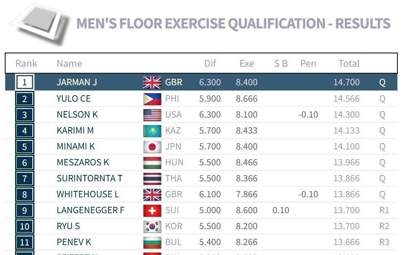The height and width of the screenshot is (255, 403).
Task: Click the rank 10 number box
Action: coord(25,226)
